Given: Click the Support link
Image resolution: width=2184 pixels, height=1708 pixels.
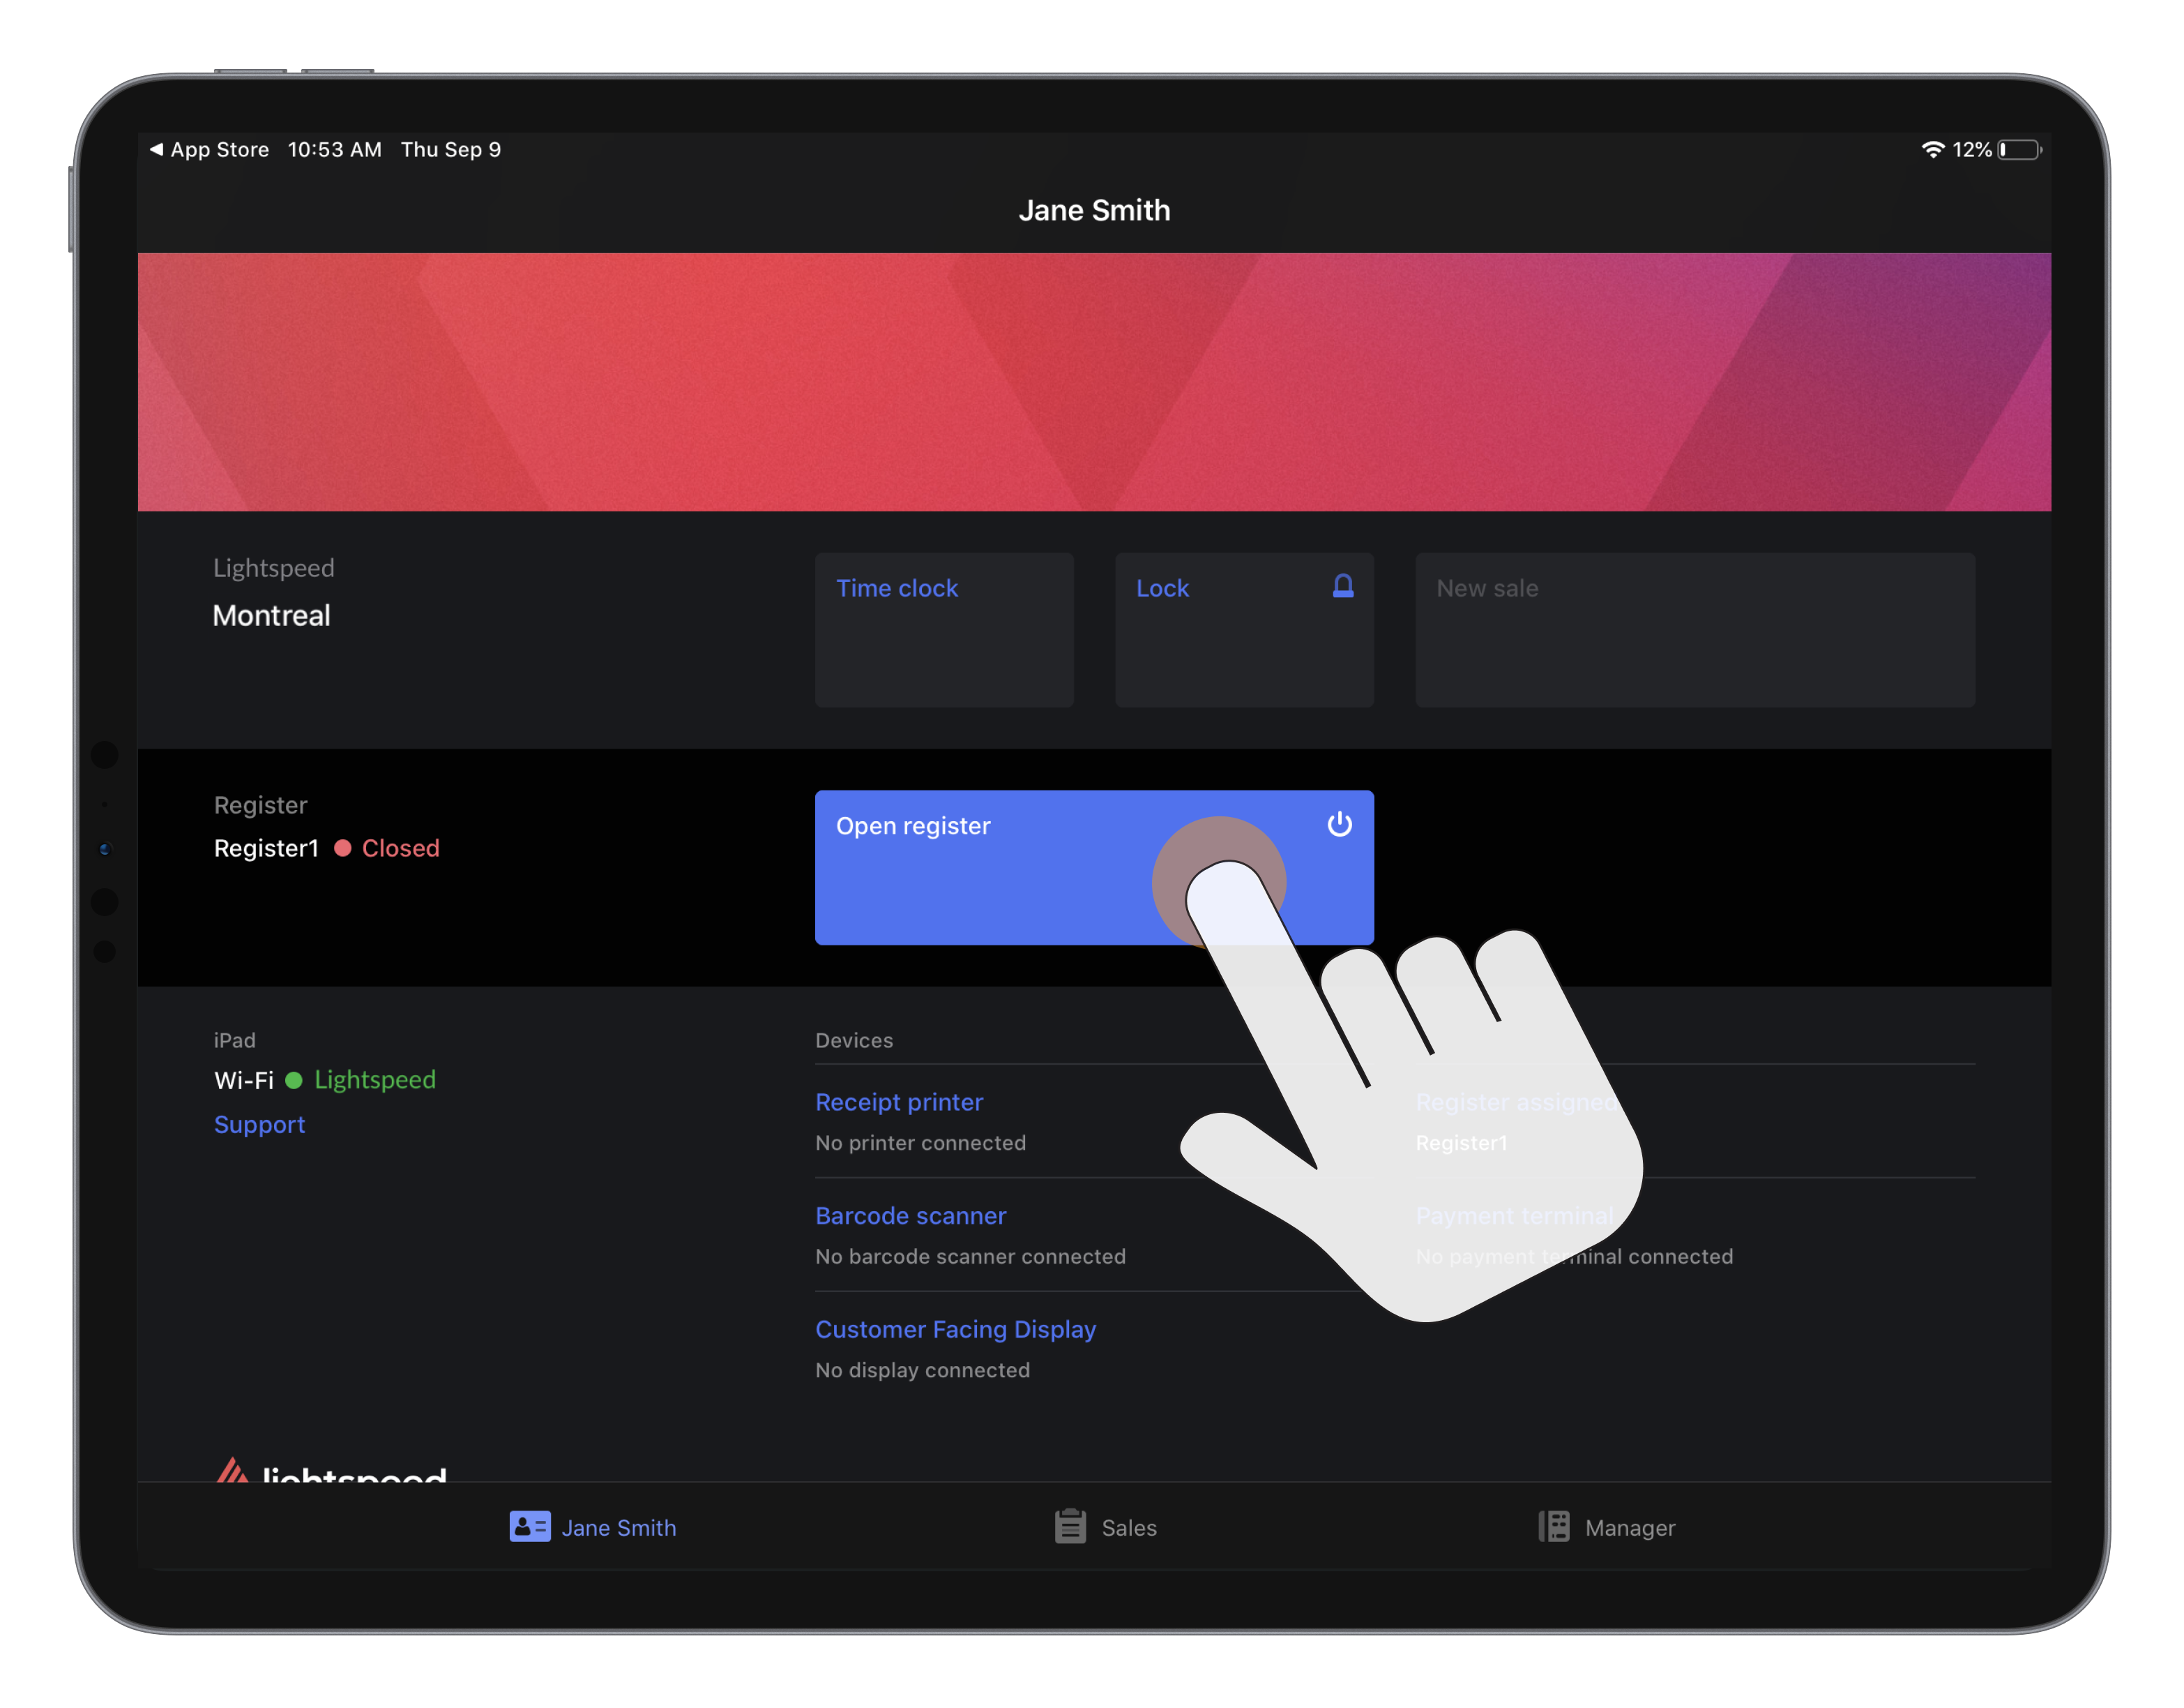Looking at the screenshot, I should pos(259,1125).
